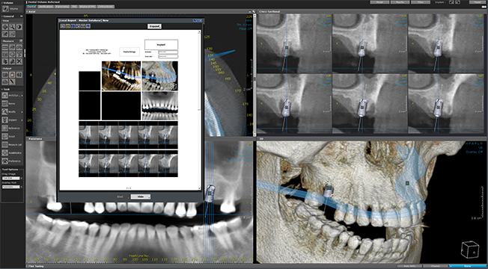Open the Reference task tool
The image size is (488, 269).
[5, 128]
